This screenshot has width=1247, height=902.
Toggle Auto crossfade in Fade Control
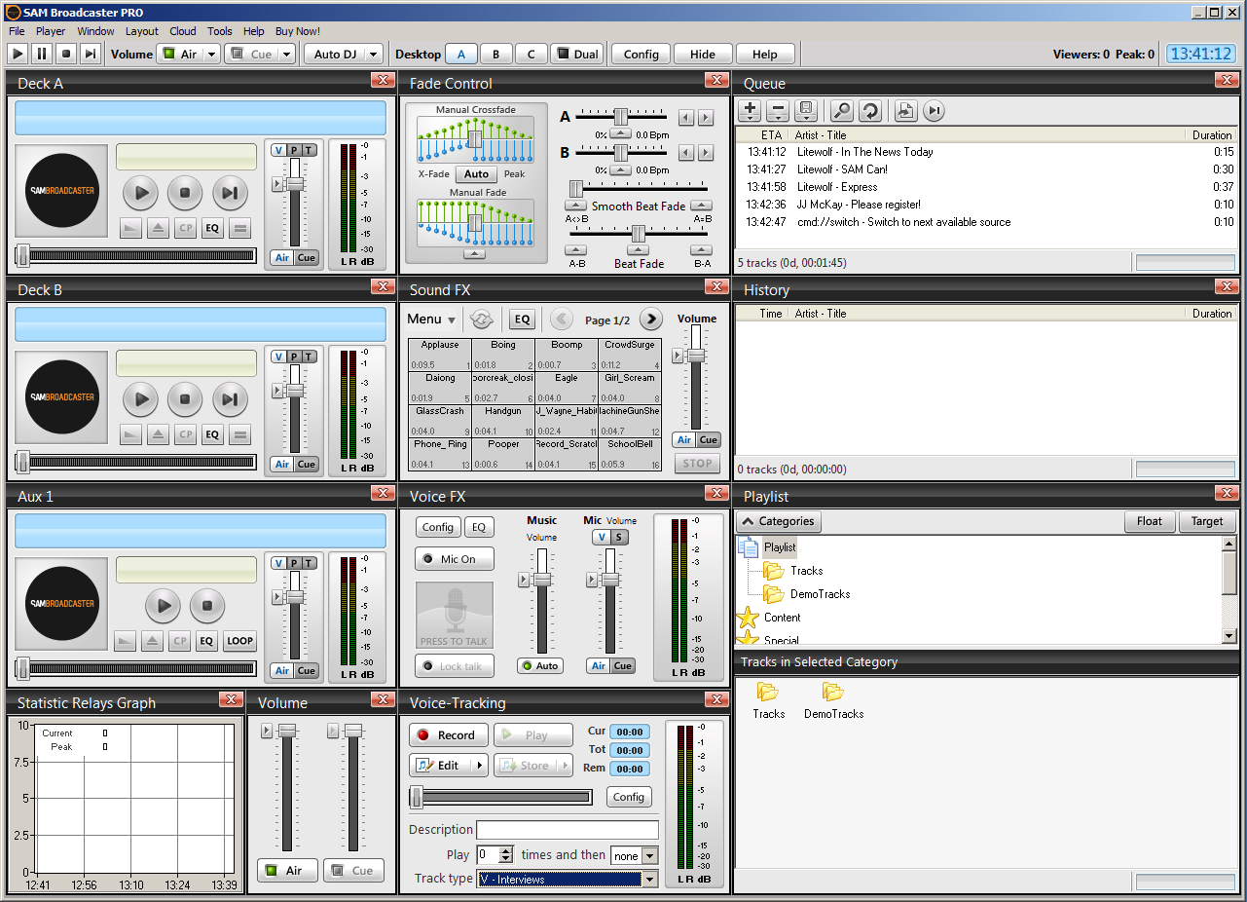pos(476,174)
